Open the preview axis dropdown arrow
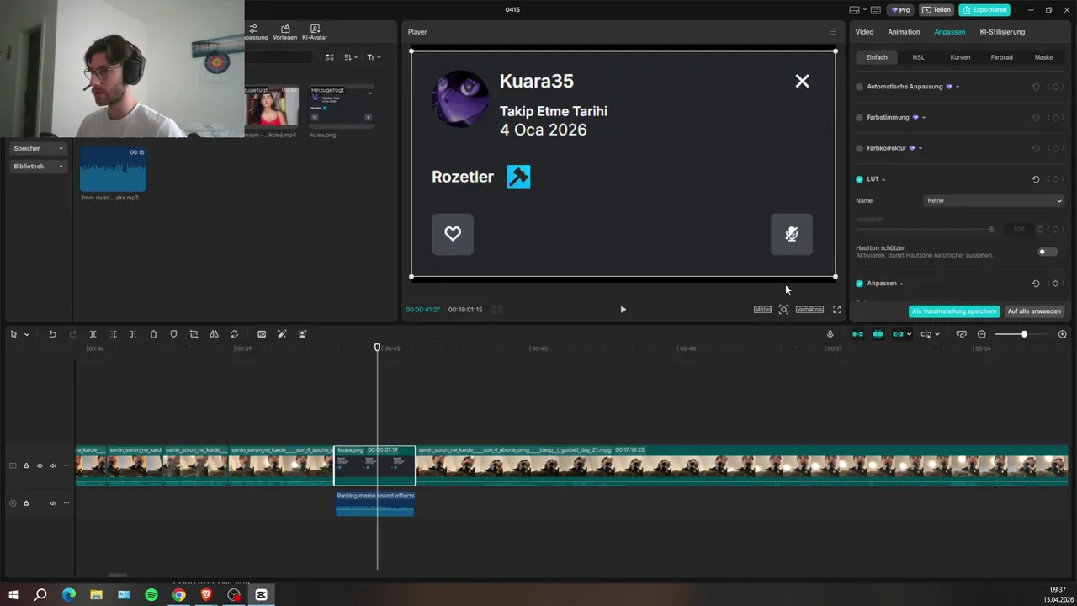 point(937,334)
